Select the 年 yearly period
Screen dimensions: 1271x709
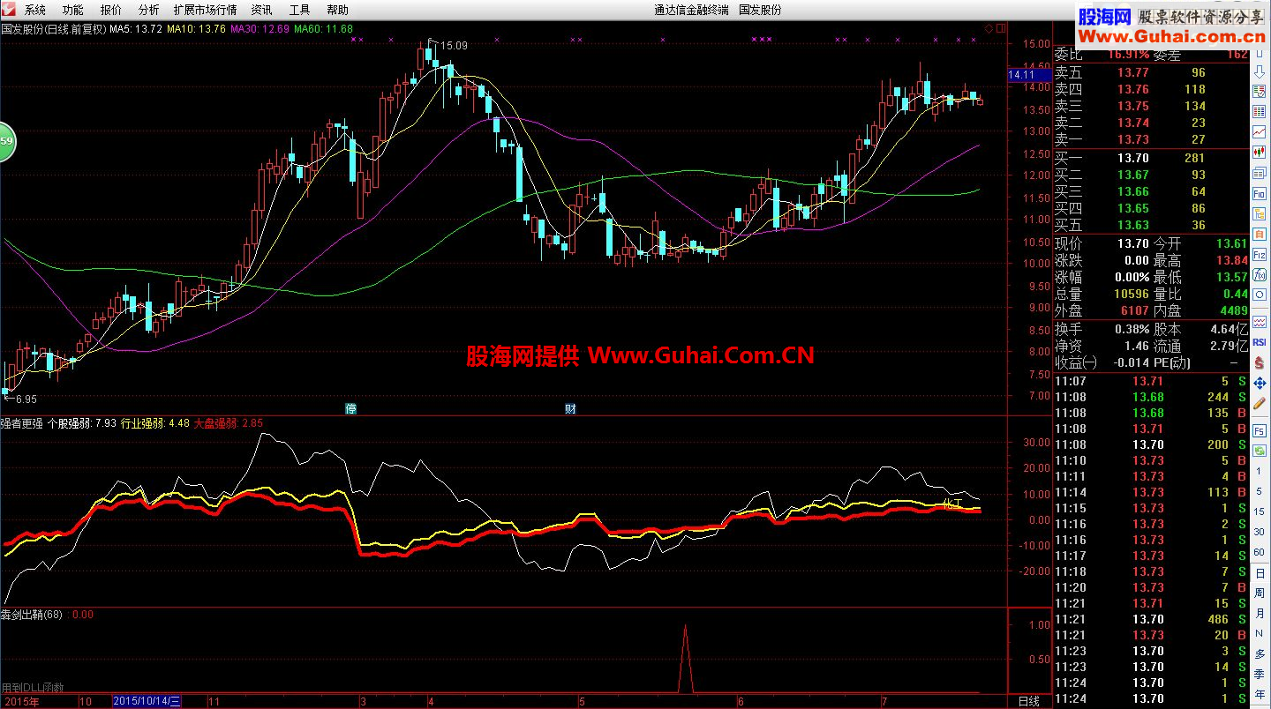1260,695
